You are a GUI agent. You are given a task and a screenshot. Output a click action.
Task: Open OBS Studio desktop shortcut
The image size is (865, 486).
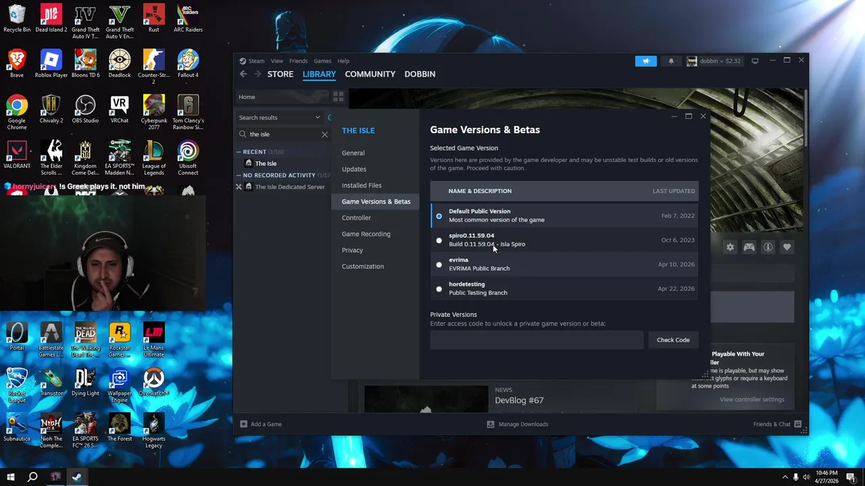pyautogui.click(x=85, y=109)
